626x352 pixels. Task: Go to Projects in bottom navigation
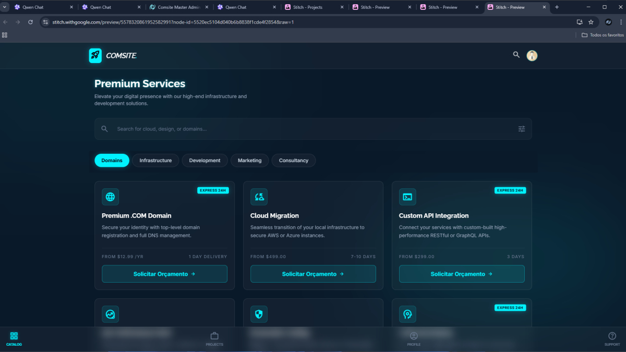tap(214, 339)
